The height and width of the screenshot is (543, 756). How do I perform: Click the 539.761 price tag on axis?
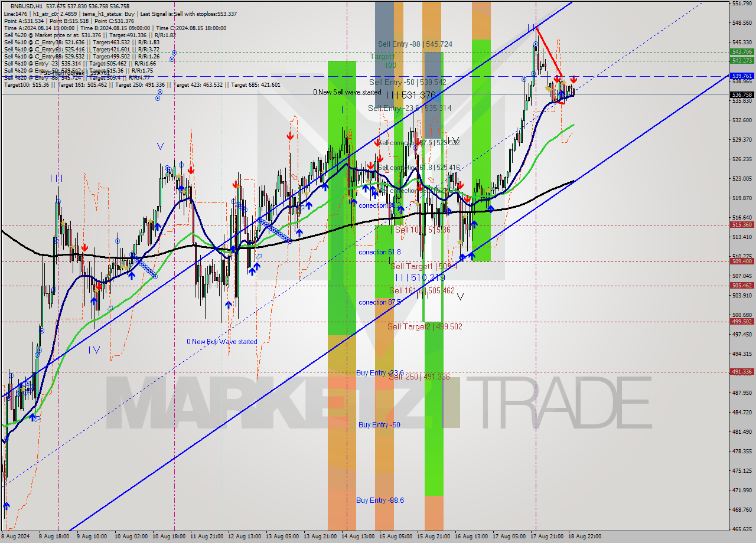742,76
